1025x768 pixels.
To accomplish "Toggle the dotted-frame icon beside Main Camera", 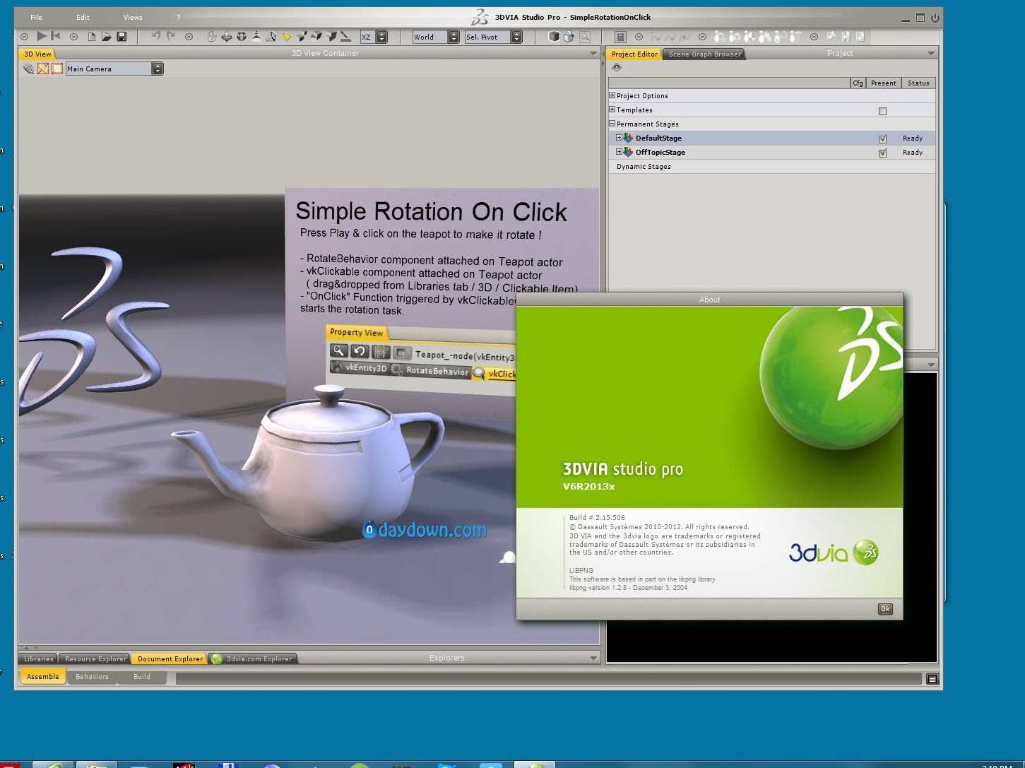I will (57, 69).
